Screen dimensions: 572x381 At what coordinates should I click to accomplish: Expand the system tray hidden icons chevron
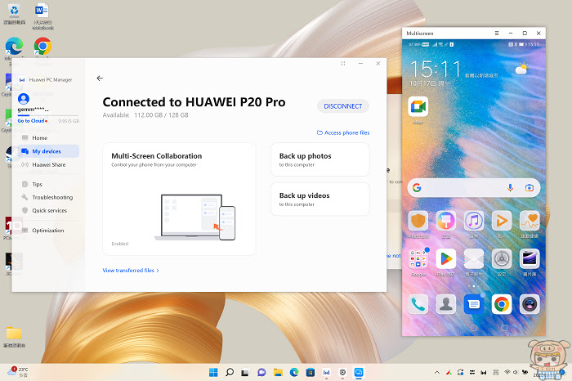pos(436,372)
